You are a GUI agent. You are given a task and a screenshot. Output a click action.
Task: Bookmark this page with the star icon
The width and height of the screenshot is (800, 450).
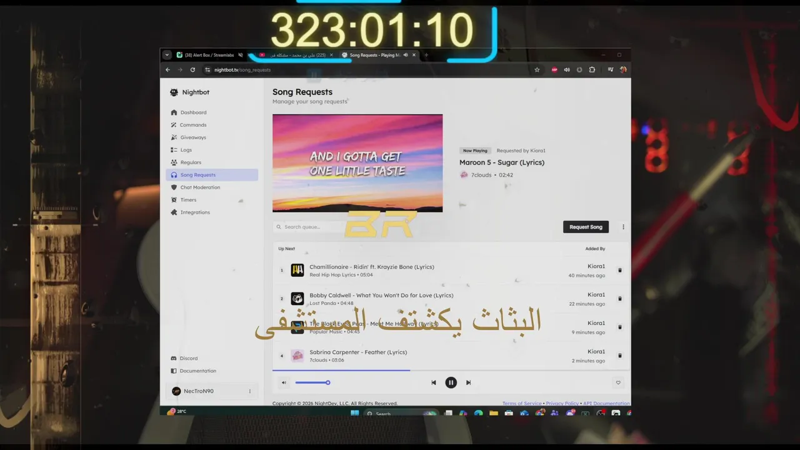(x=537, y=70)
